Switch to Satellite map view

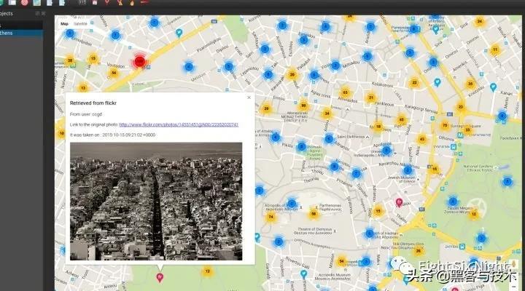coord(80,24)
